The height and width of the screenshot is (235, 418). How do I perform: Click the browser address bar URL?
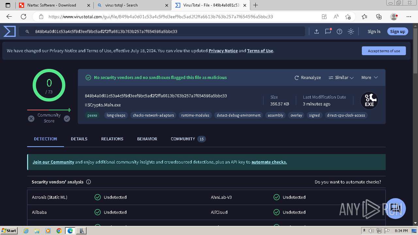[161, 17]
